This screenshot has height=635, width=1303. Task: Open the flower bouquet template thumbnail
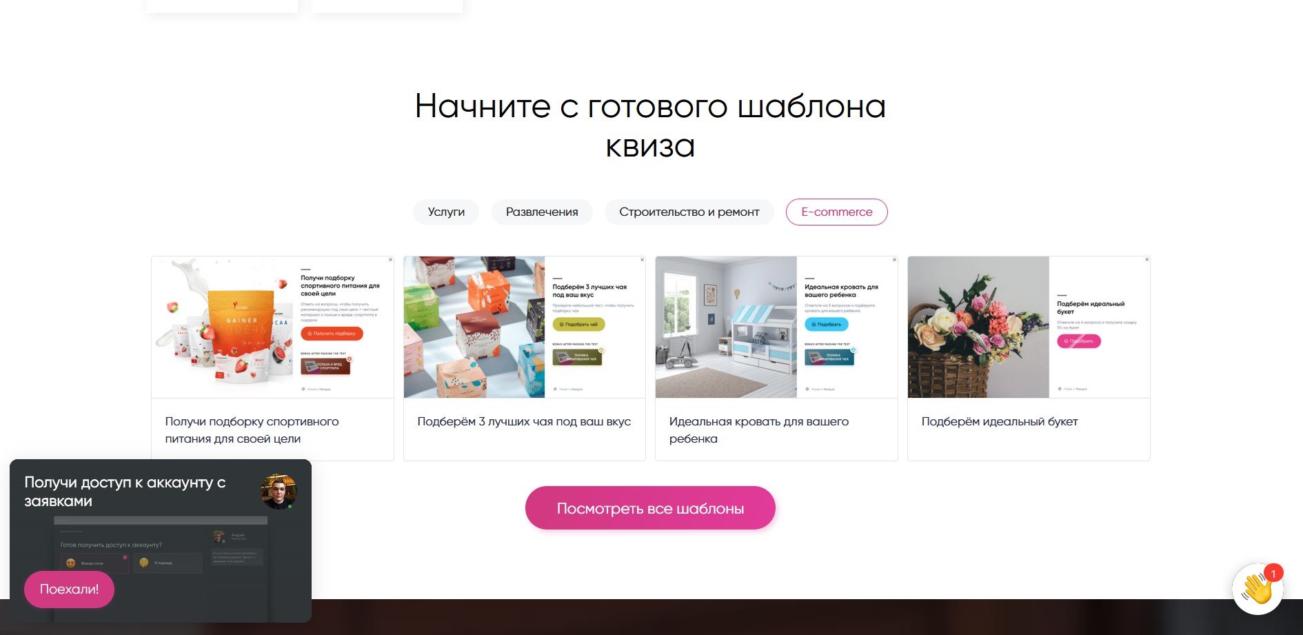coord(978,327)
